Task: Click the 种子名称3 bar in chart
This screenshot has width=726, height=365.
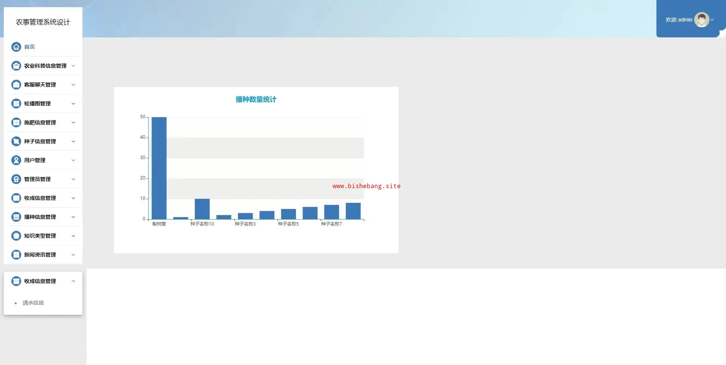Action: coord(245,216)
